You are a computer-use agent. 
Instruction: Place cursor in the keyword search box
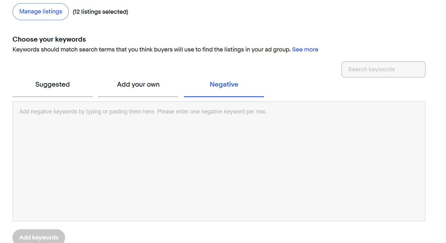click(383, 69)
